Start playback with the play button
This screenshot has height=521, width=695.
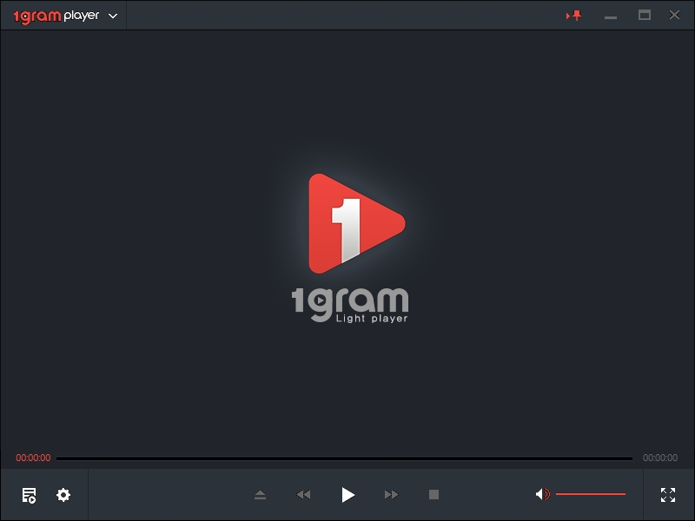click(x=348, y=495)
